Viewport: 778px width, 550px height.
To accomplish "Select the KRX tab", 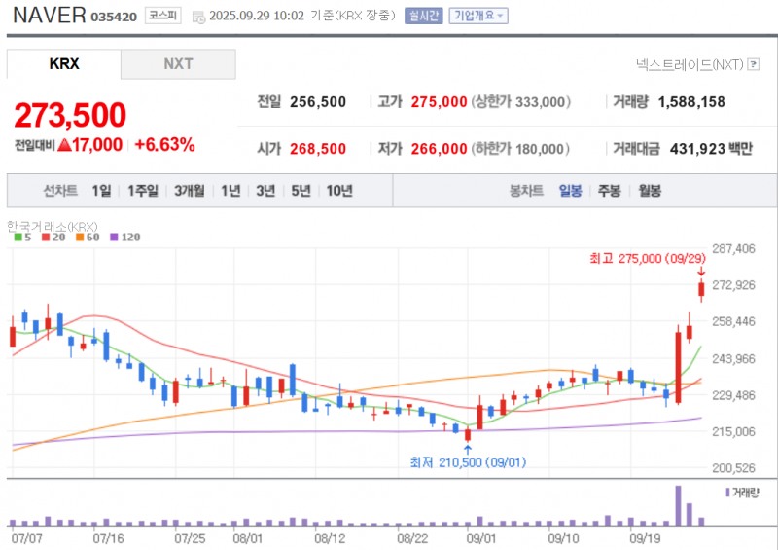I will [64, 64].
